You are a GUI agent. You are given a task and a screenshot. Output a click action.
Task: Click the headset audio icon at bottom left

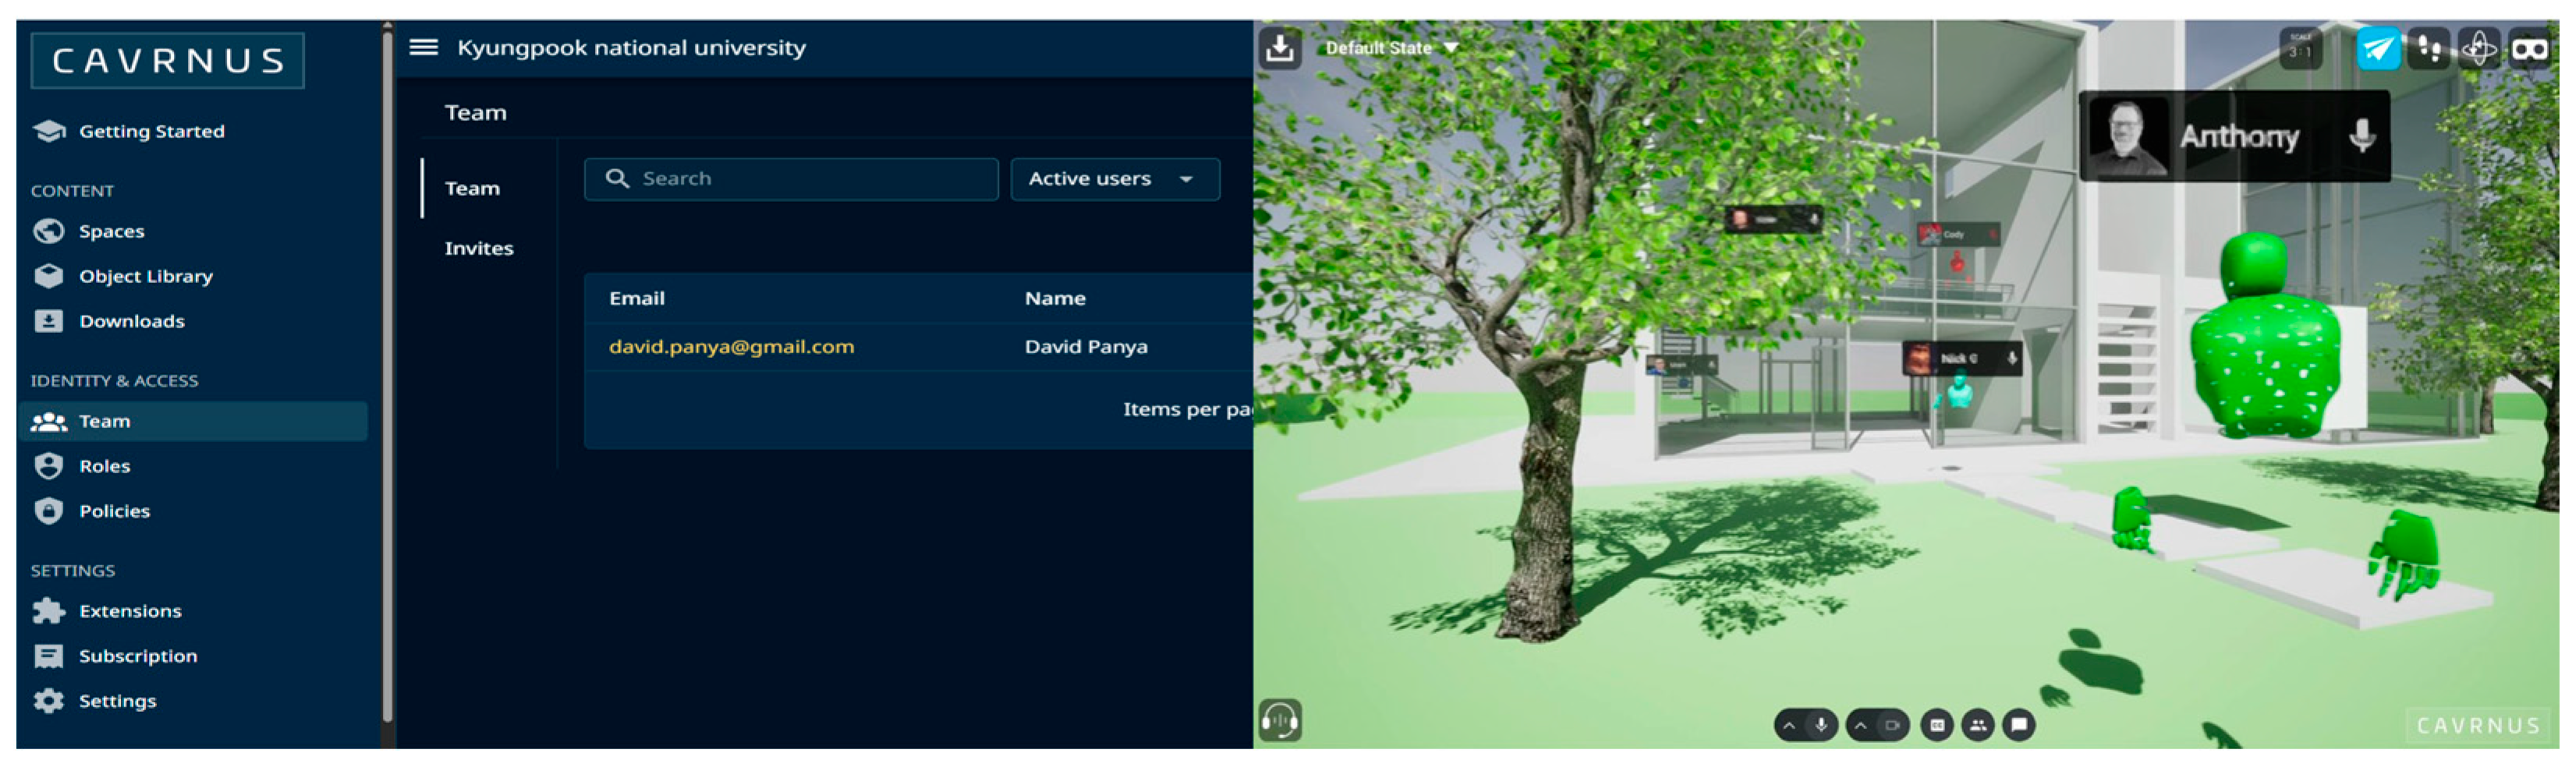1280,719
